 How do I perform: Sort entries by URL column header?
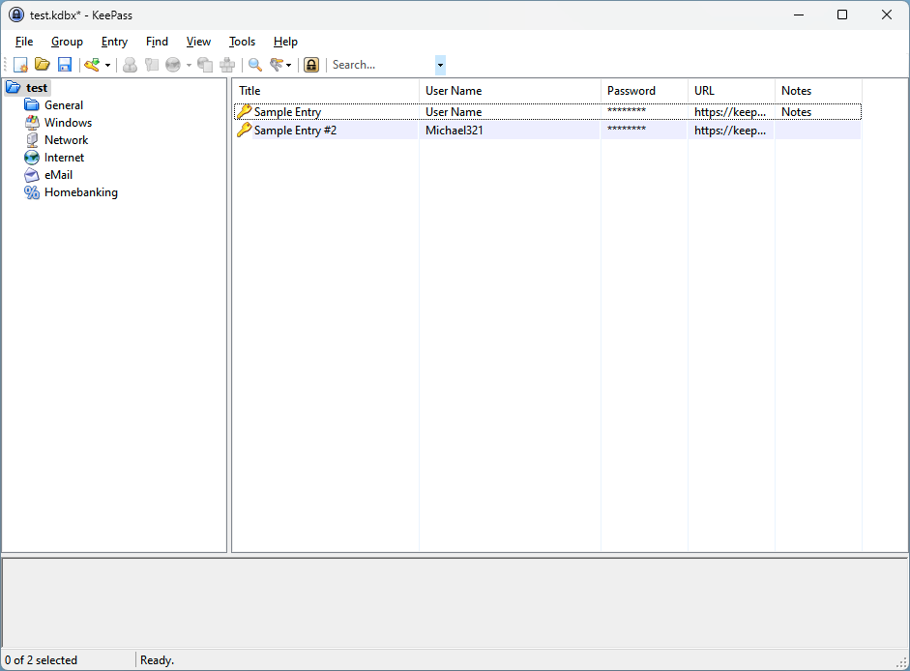(731, 91)
